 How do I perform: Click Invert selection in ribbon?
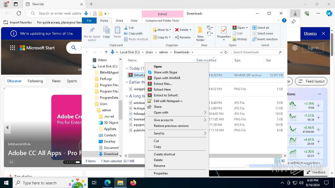point(265,39)
